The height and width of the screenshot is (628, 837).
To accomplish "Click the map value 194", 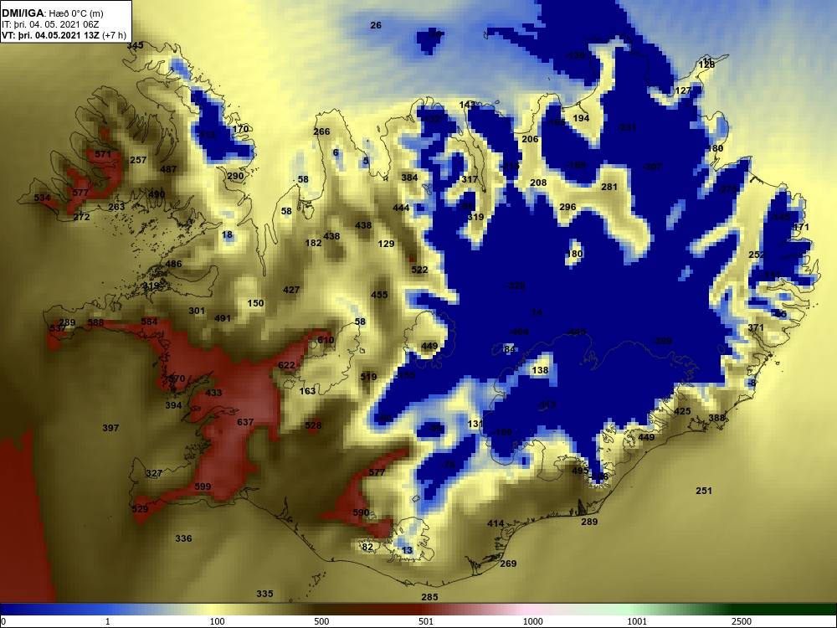I will tap(581, 118).
